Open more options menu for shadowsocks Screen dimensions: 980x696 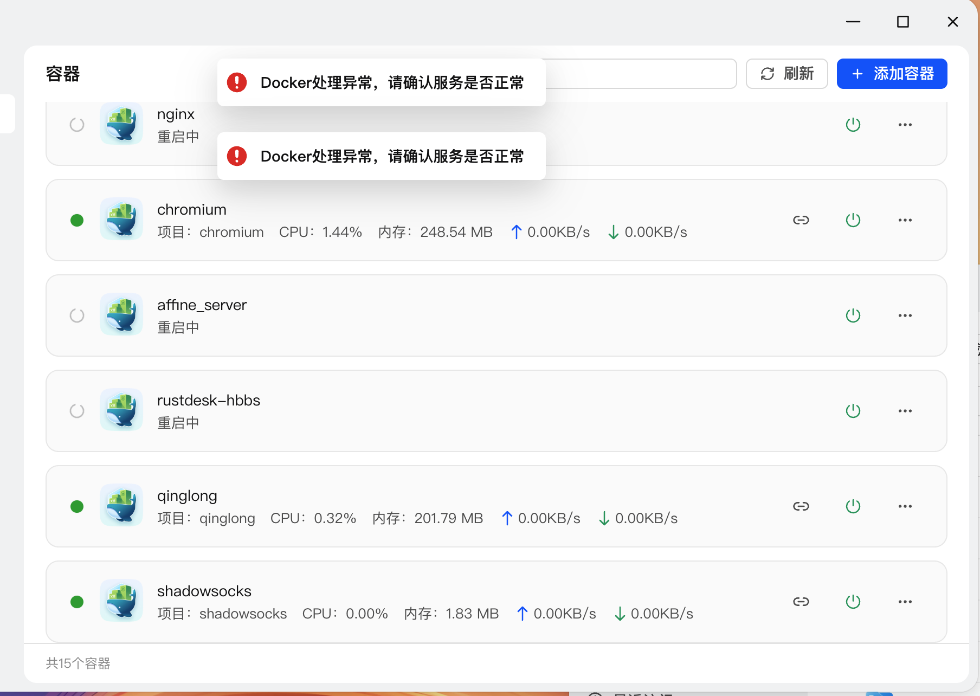905,602
